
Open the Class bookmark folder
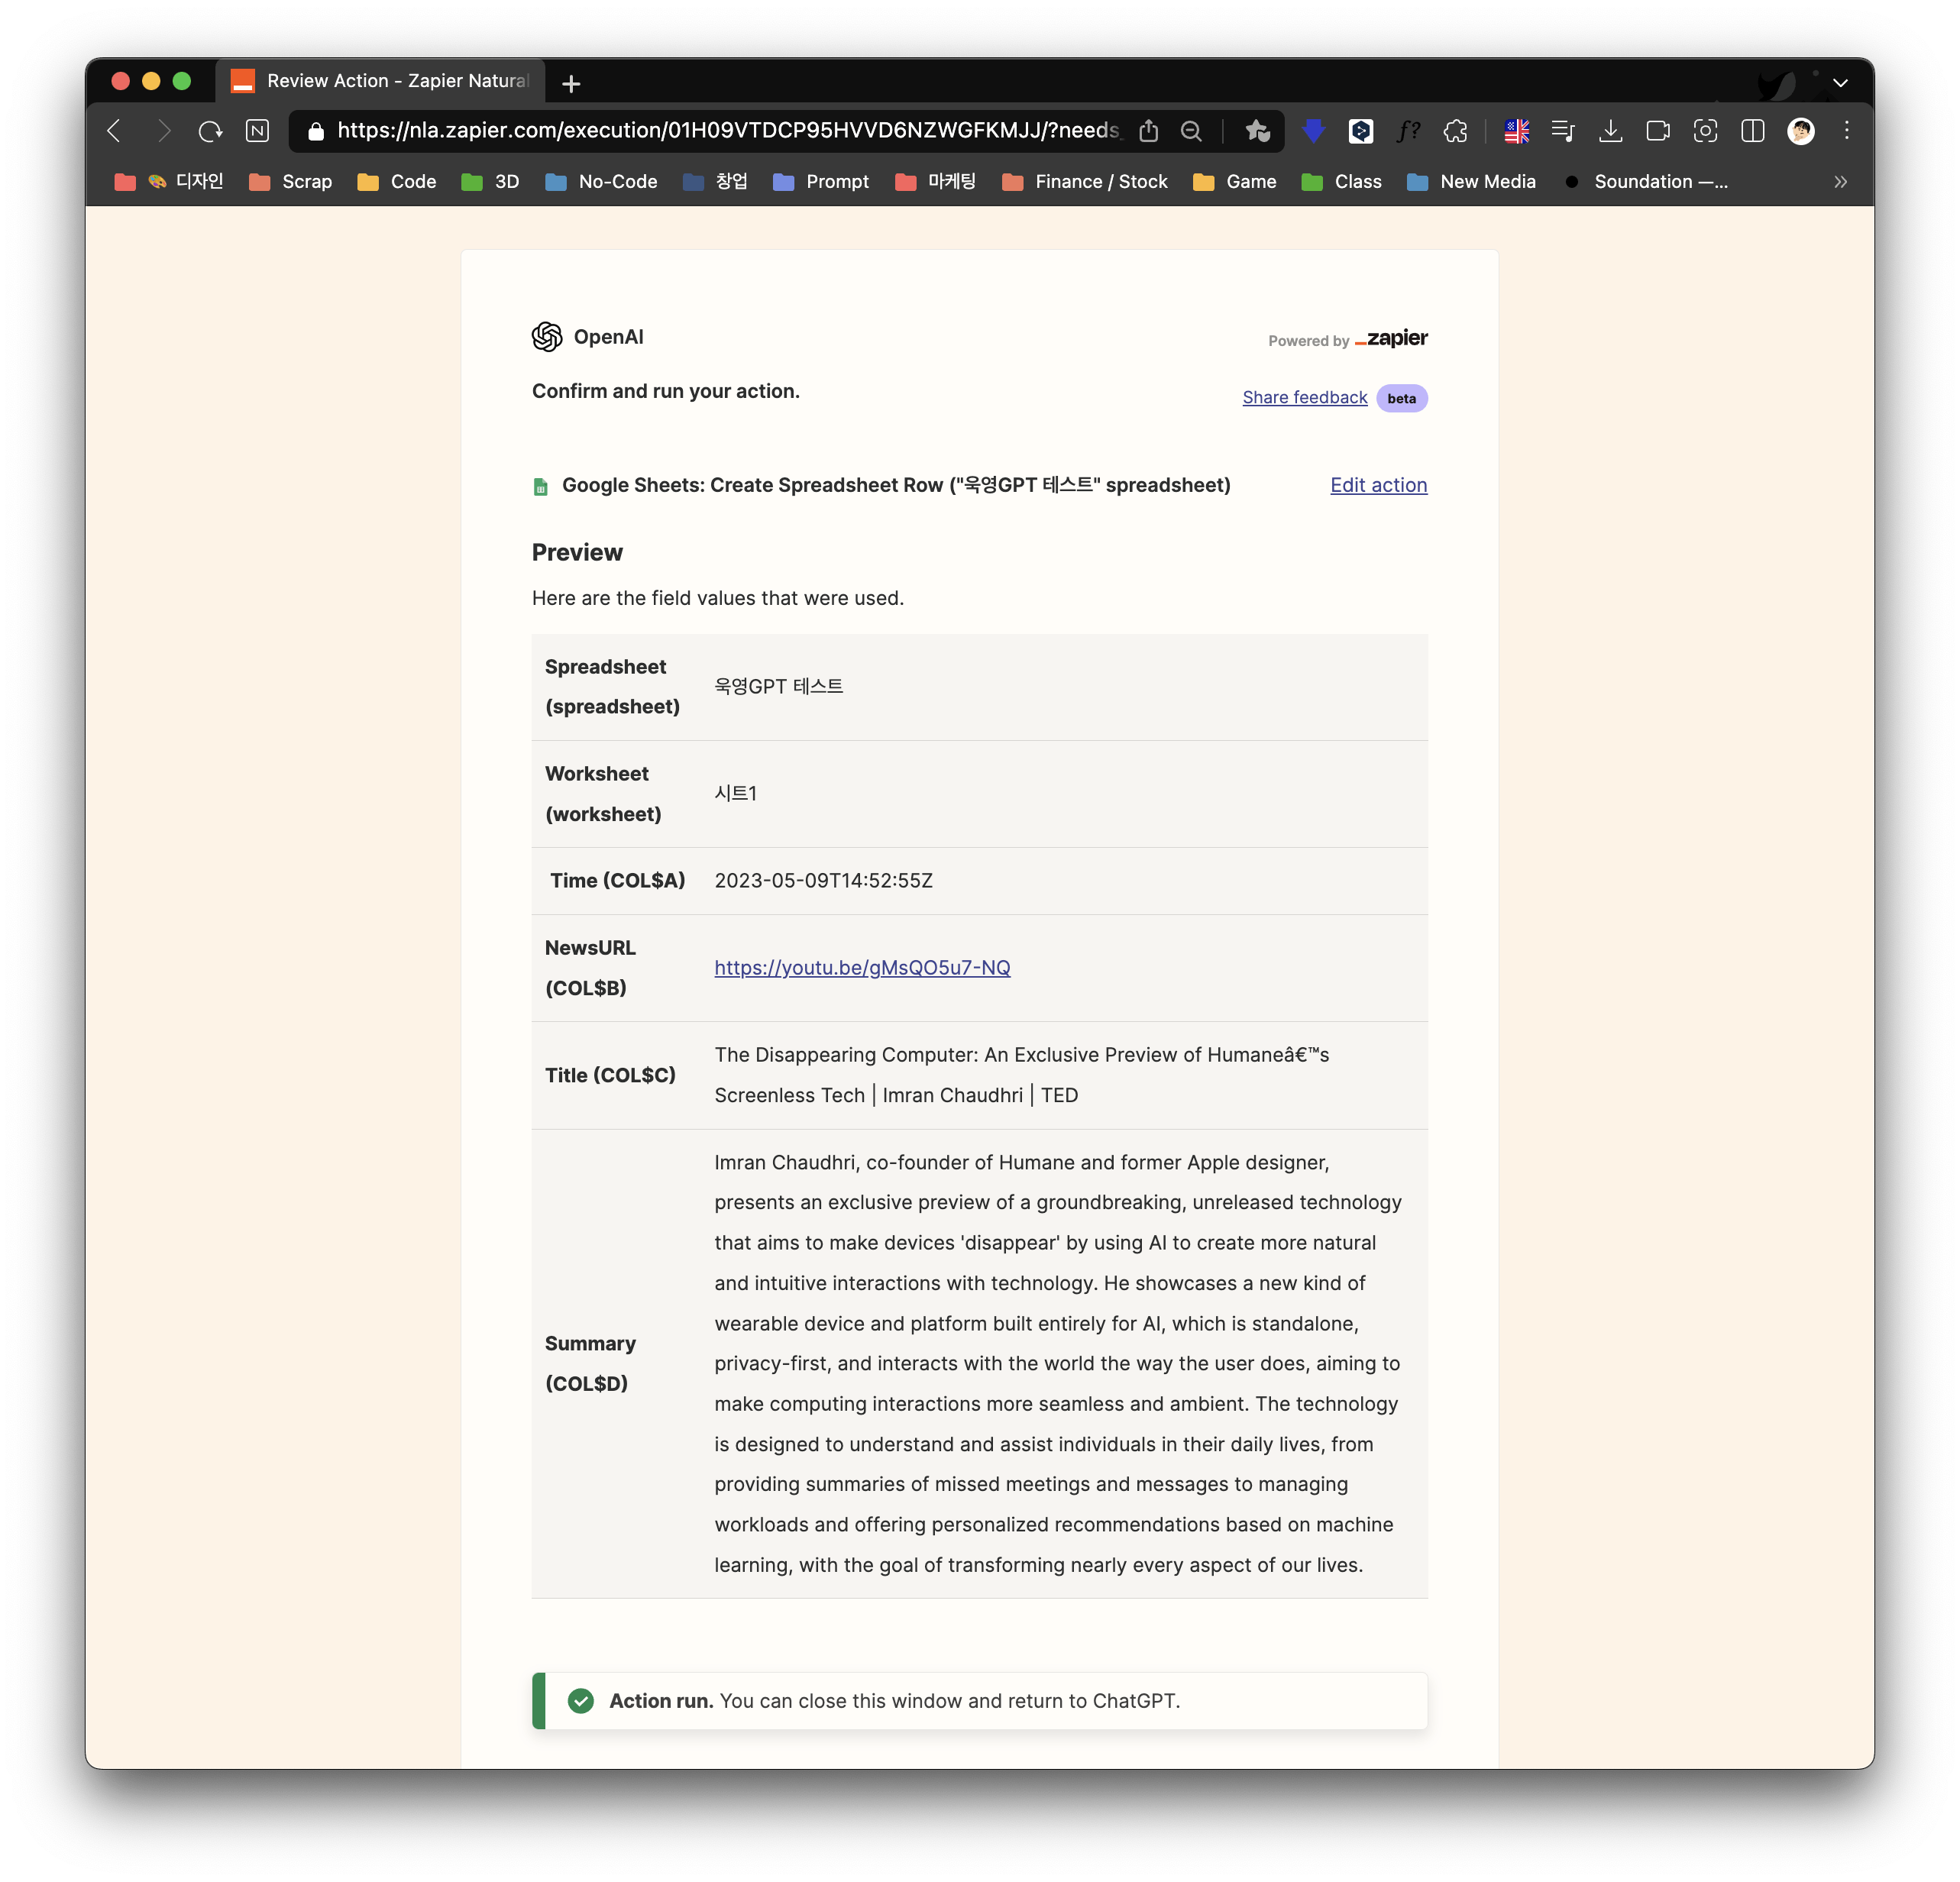point(1342,182)
